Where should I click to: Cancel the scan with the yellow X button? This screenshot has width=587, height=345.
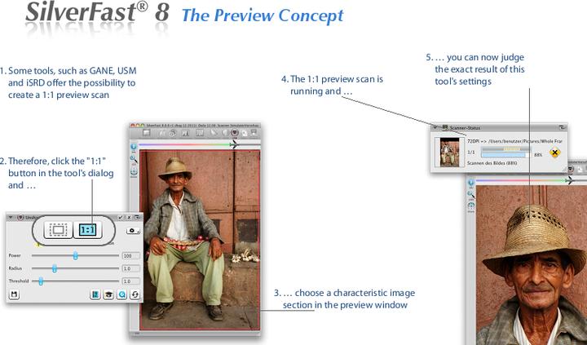tap(555, 153)
